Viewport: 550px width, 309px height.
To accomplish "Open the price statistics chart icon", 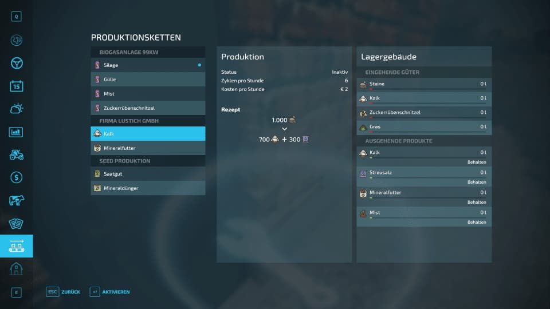I will point(16,132).
